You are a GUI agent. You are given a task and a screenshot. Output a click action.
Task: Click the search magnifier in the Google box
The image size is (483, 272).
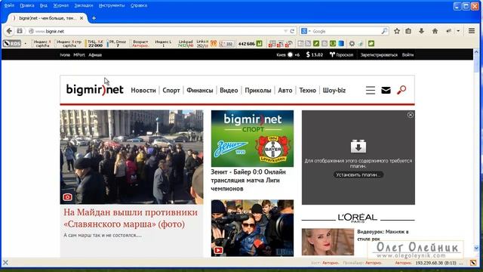coord(384,31)
